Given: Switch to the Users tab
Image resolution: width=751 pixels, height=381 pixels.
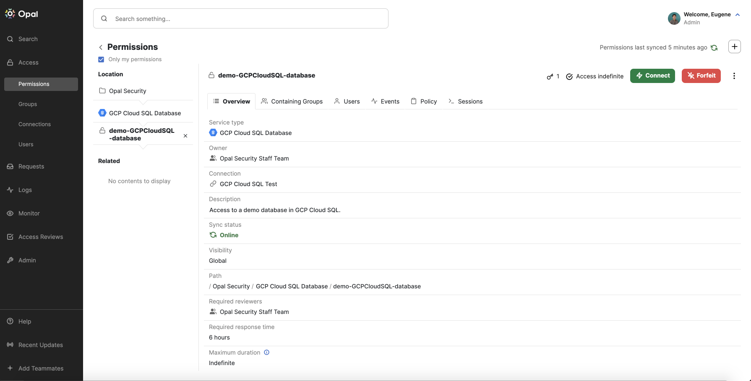Looking at the screenshot, I should click(347, 101).
